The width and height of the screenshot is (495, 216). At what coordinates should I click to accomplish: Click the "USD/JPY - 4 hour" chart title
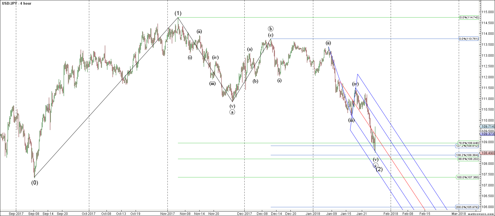click(17, 4)
